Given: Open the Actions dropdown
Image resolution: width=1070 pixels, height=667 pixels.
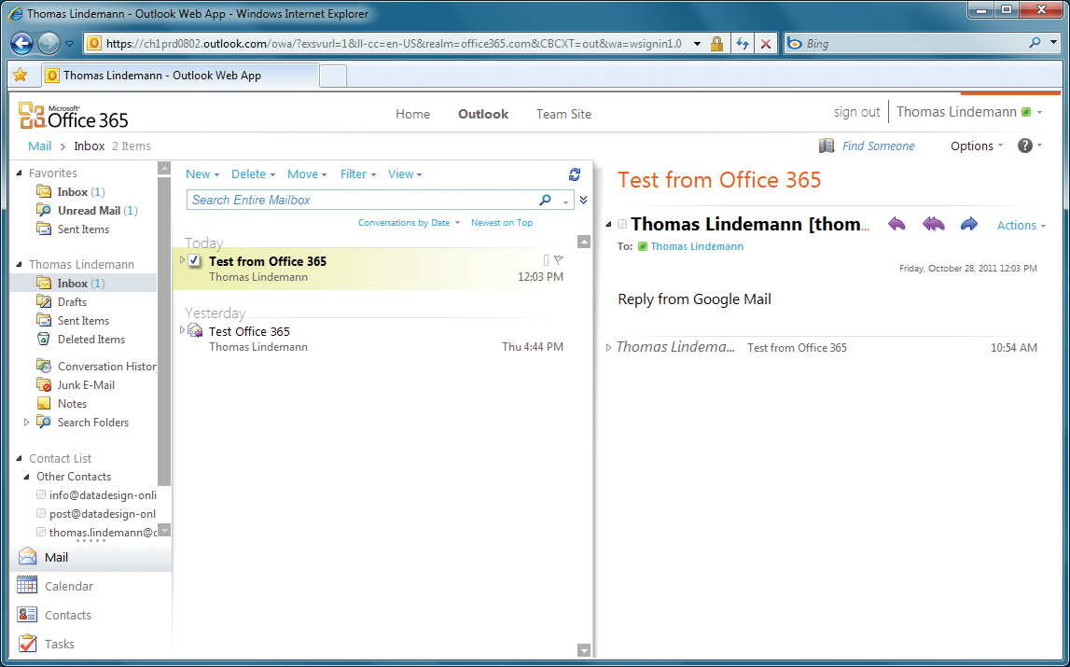Looking at the screenshot, I should (x=1019, y=225).
